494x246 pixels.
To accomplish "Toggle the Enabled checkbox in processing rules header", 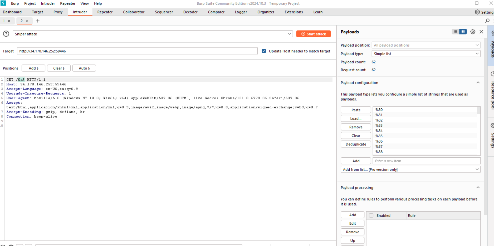I will pyautogui.click(x=371, y=215).
